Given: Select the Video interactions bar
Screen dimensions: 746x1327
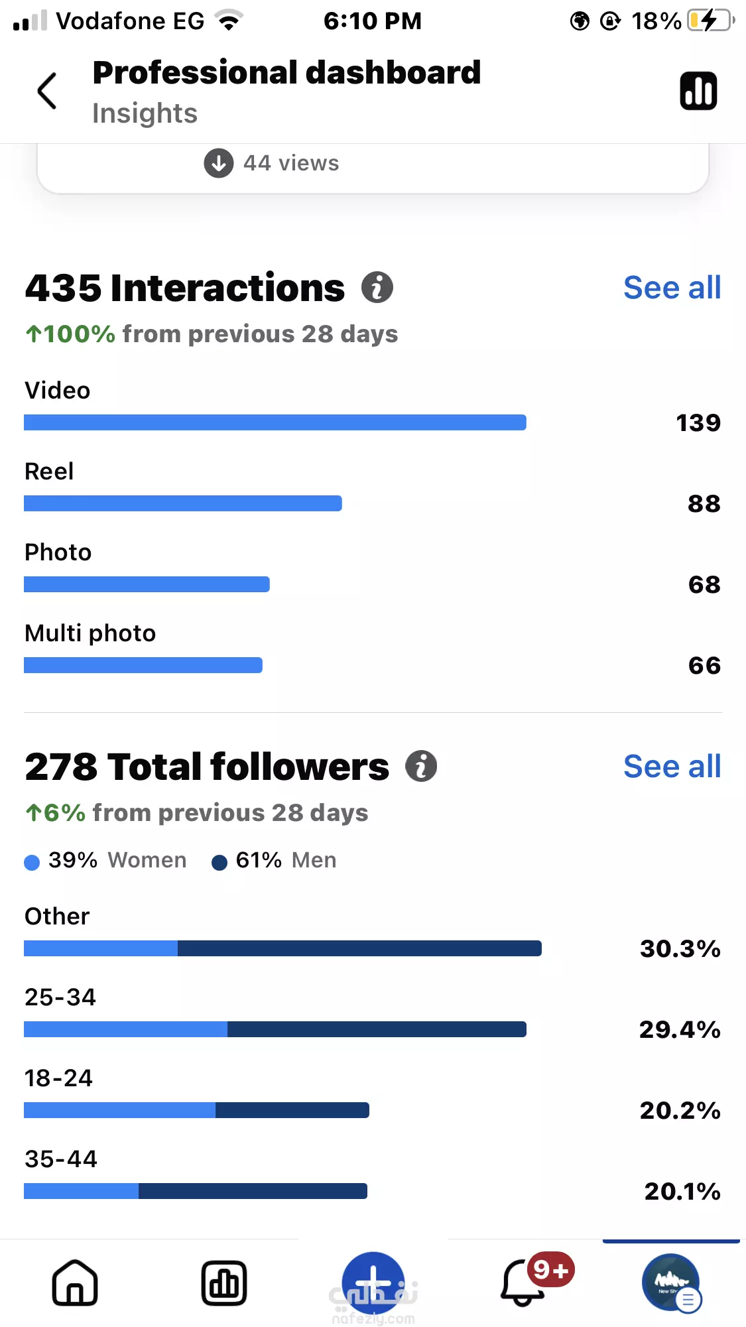Looking at the screenshot, I should point(275,422).
